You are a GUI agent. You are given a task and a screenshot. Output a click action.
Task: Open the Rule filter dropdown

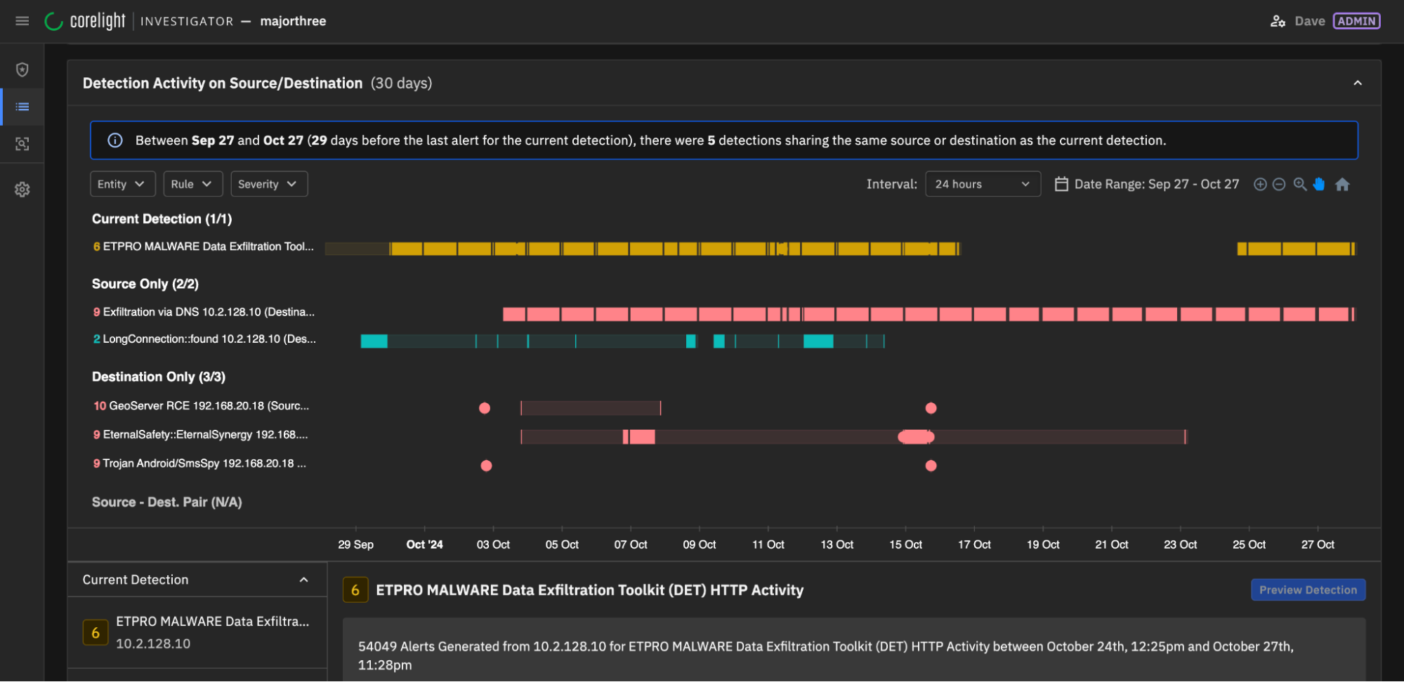(192, 183)
